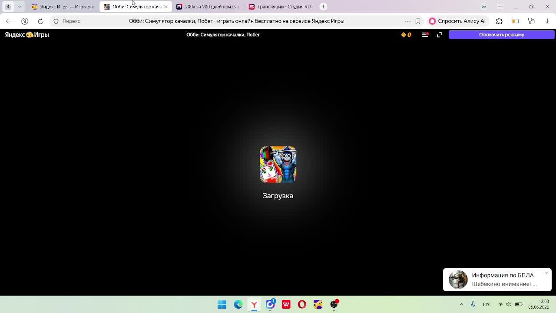Click the site protection shield icon

[56, 21]
